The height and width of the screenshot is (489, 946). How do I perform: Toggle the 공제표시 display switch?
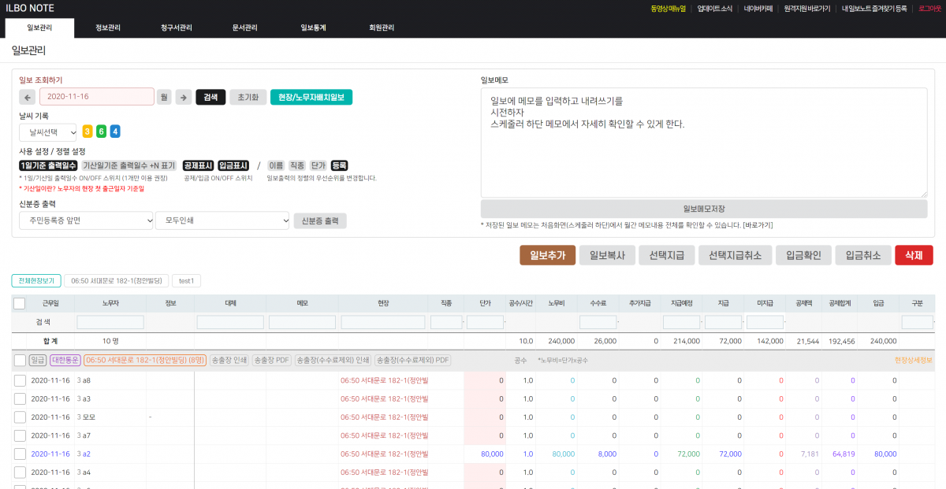click(198, 165)
